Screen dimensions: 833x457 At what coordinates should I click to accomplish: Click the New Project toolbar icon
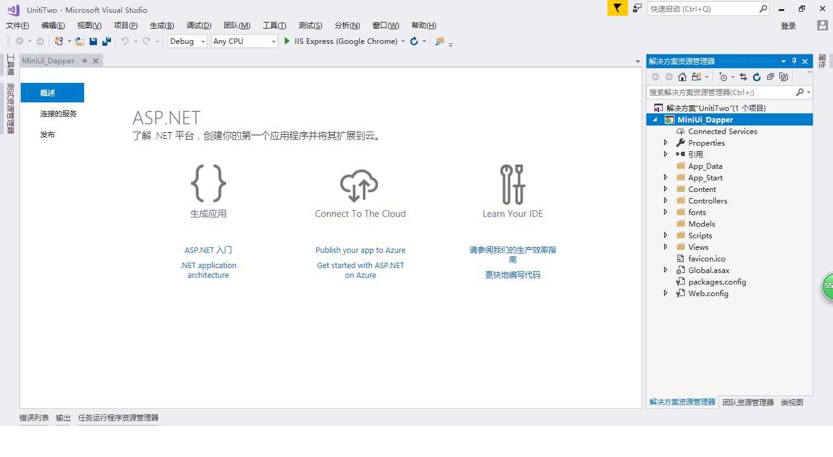click(x=59, y=41)
